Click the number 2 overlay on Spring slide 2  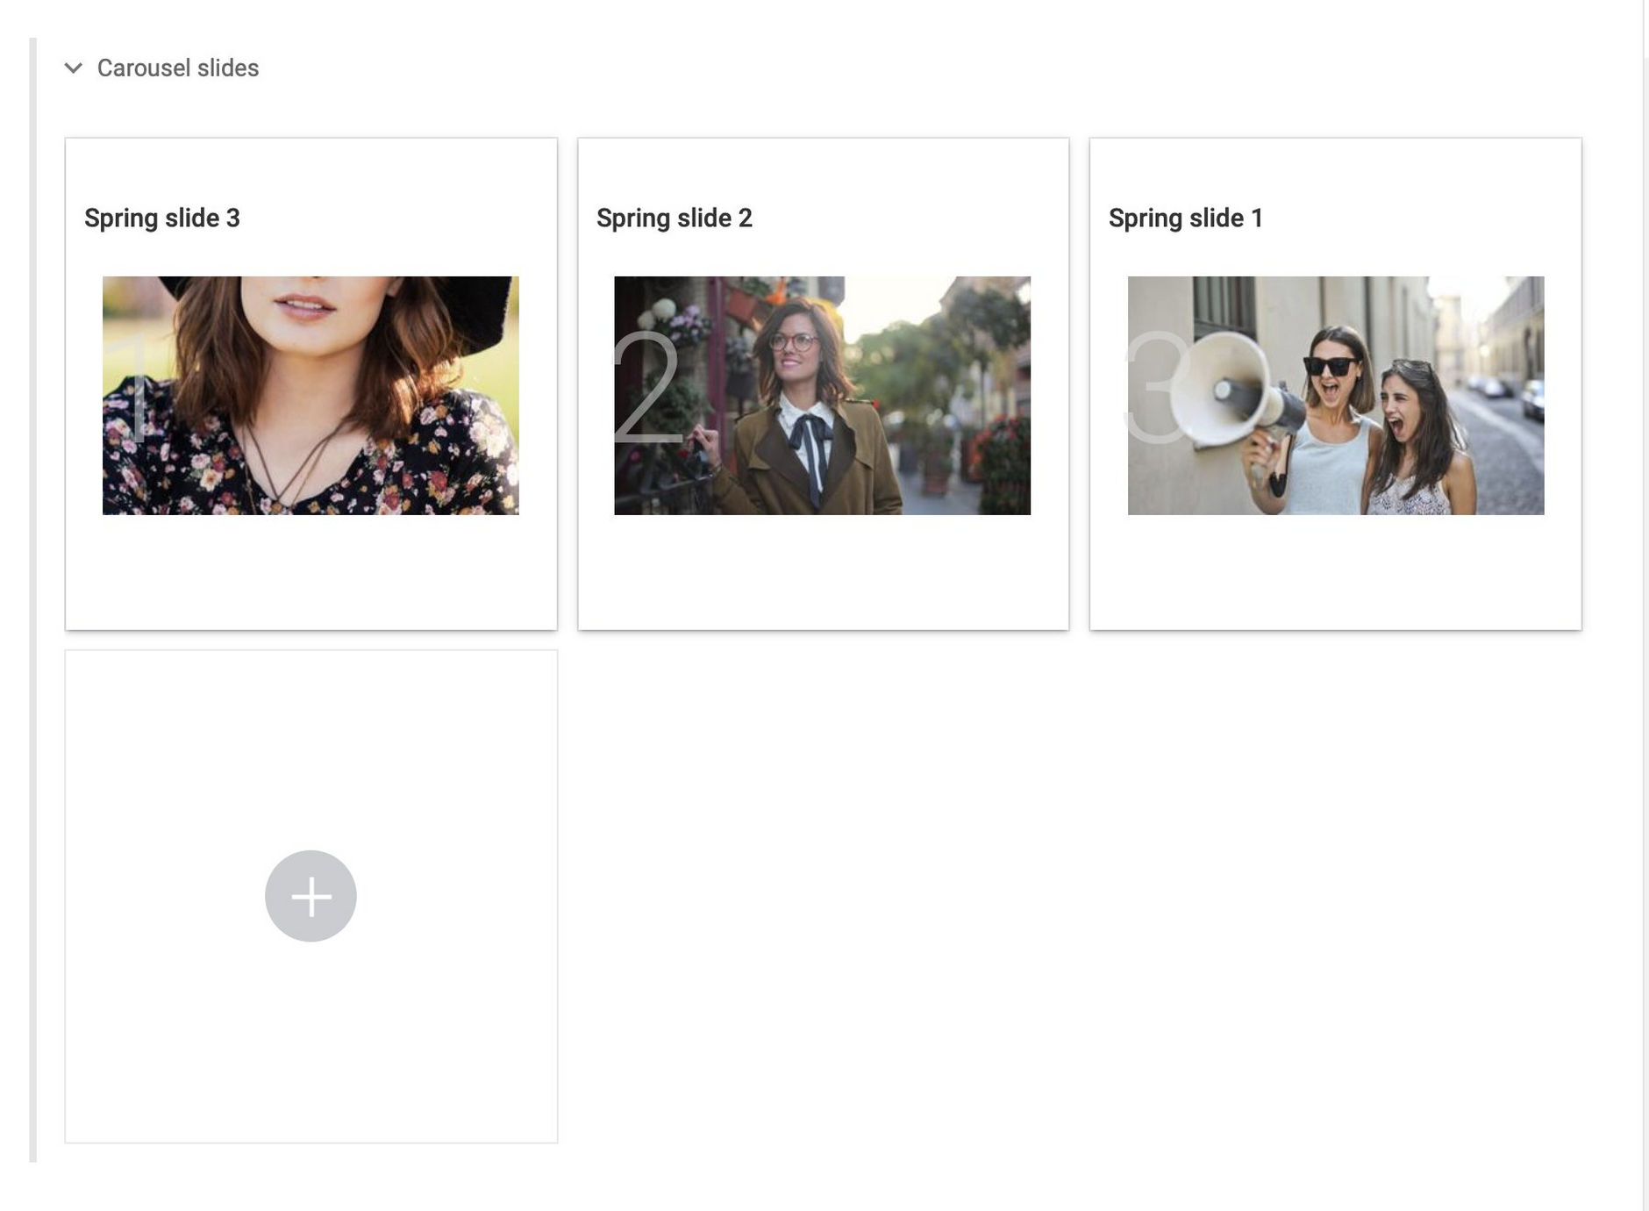(646, 389)
